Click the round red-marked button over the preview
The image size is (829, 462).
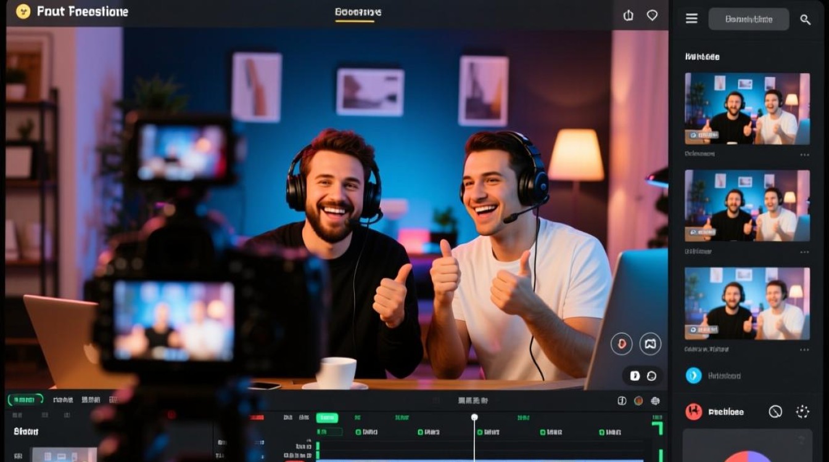click(622, 344)
